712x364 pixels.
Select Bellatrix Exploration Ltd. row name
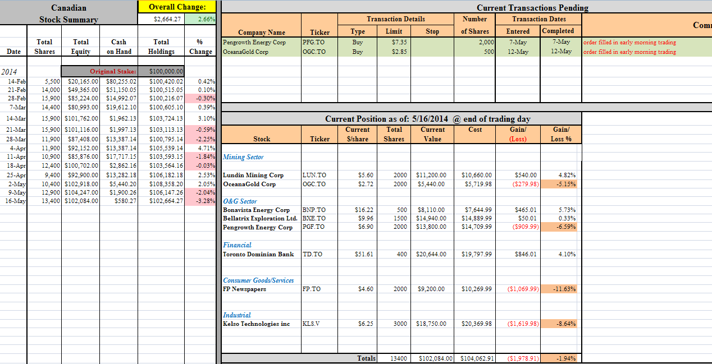click(x=260, y=218)
